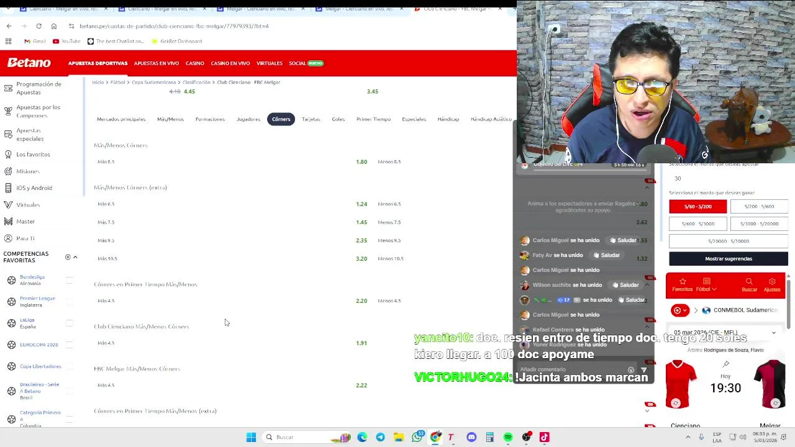Collapse Competencias Favoritas section

coord(75,257)
